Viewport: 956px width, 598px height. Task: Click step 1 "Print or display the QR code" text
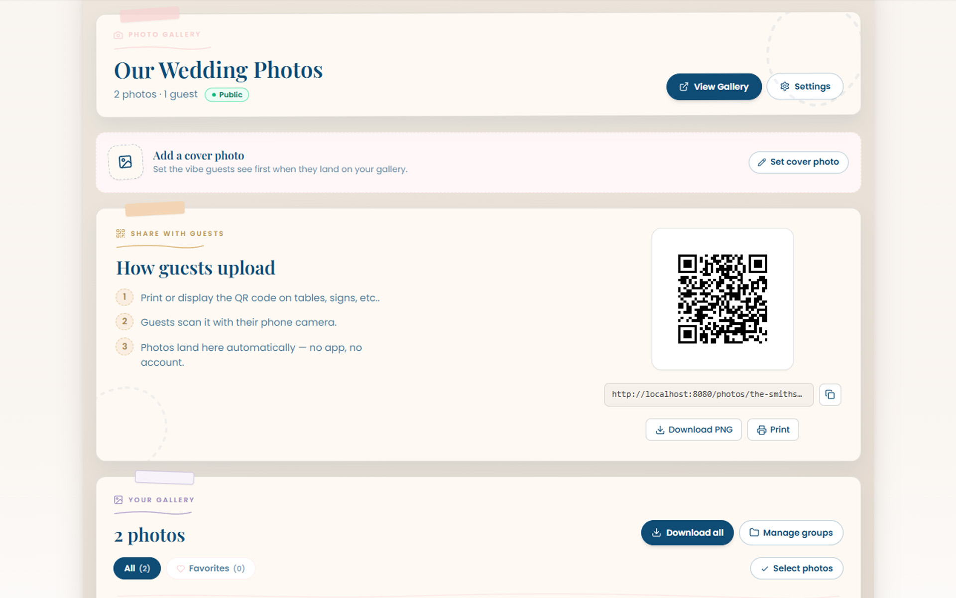tap(260, 298)
